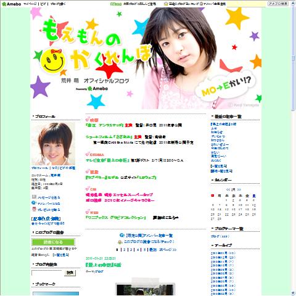This screenshot has width=296, height=296.
Task: Open the archive link 2010年11月
Action: pos(222,261)
